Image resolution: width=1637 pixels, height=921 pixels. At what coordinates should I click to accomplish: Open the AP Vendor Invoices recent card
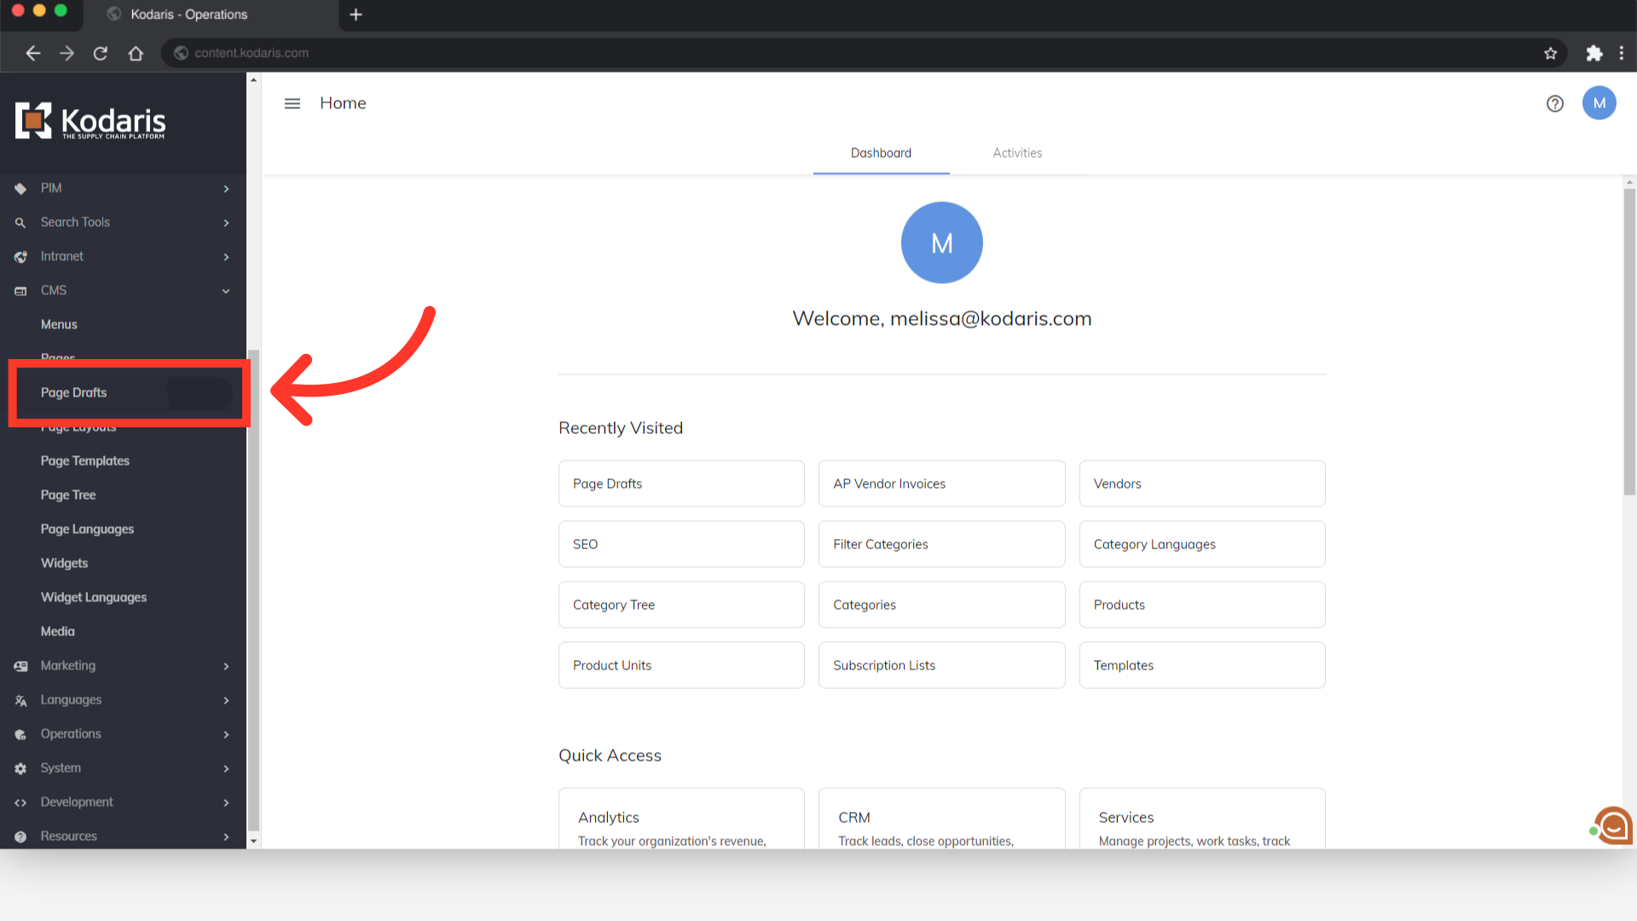[x=941, y=484]
